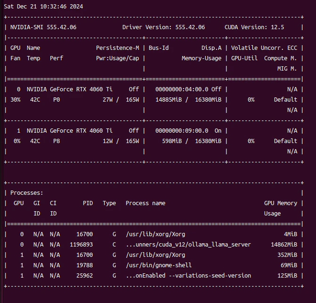Click the 12W power usage value
316x303 pixels.
pyautogui.click(x=108, y=141)
